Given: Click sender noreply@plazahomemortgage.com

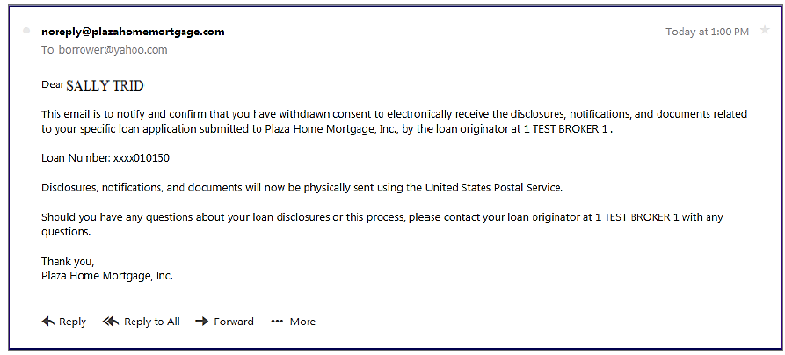Looking at the screenshot, I should click(133, 32).
